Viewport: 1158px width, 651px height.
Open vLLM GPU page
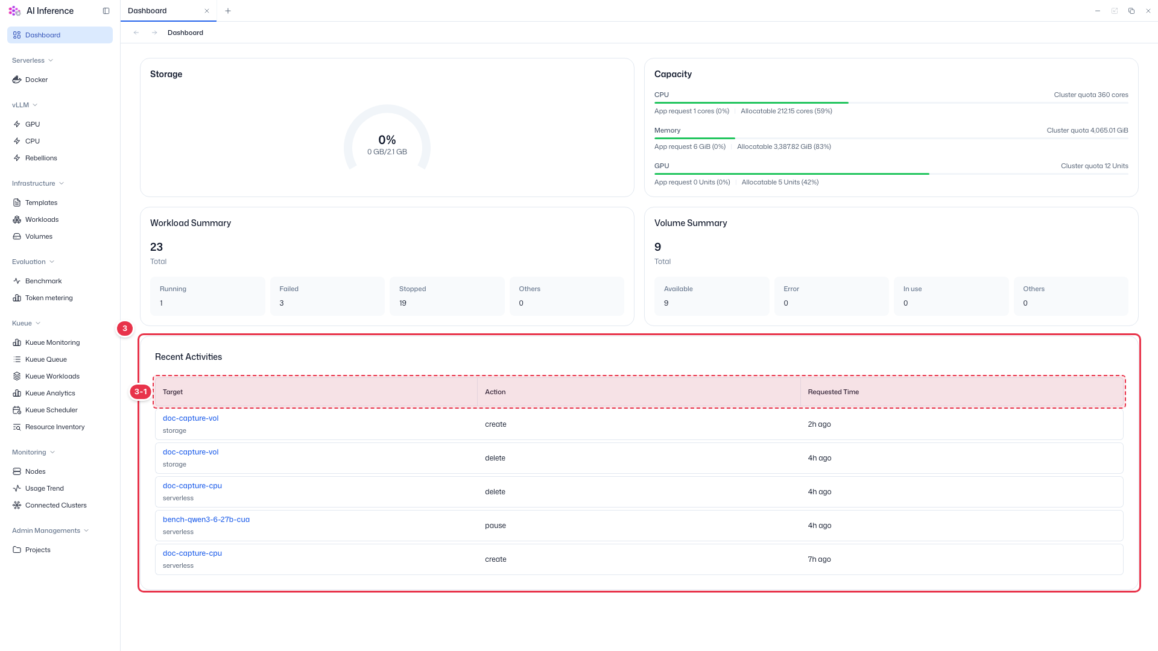coord(60,124)
